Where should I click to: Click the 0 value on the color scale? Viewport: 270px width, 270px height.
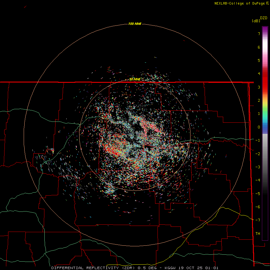[259, 127]
